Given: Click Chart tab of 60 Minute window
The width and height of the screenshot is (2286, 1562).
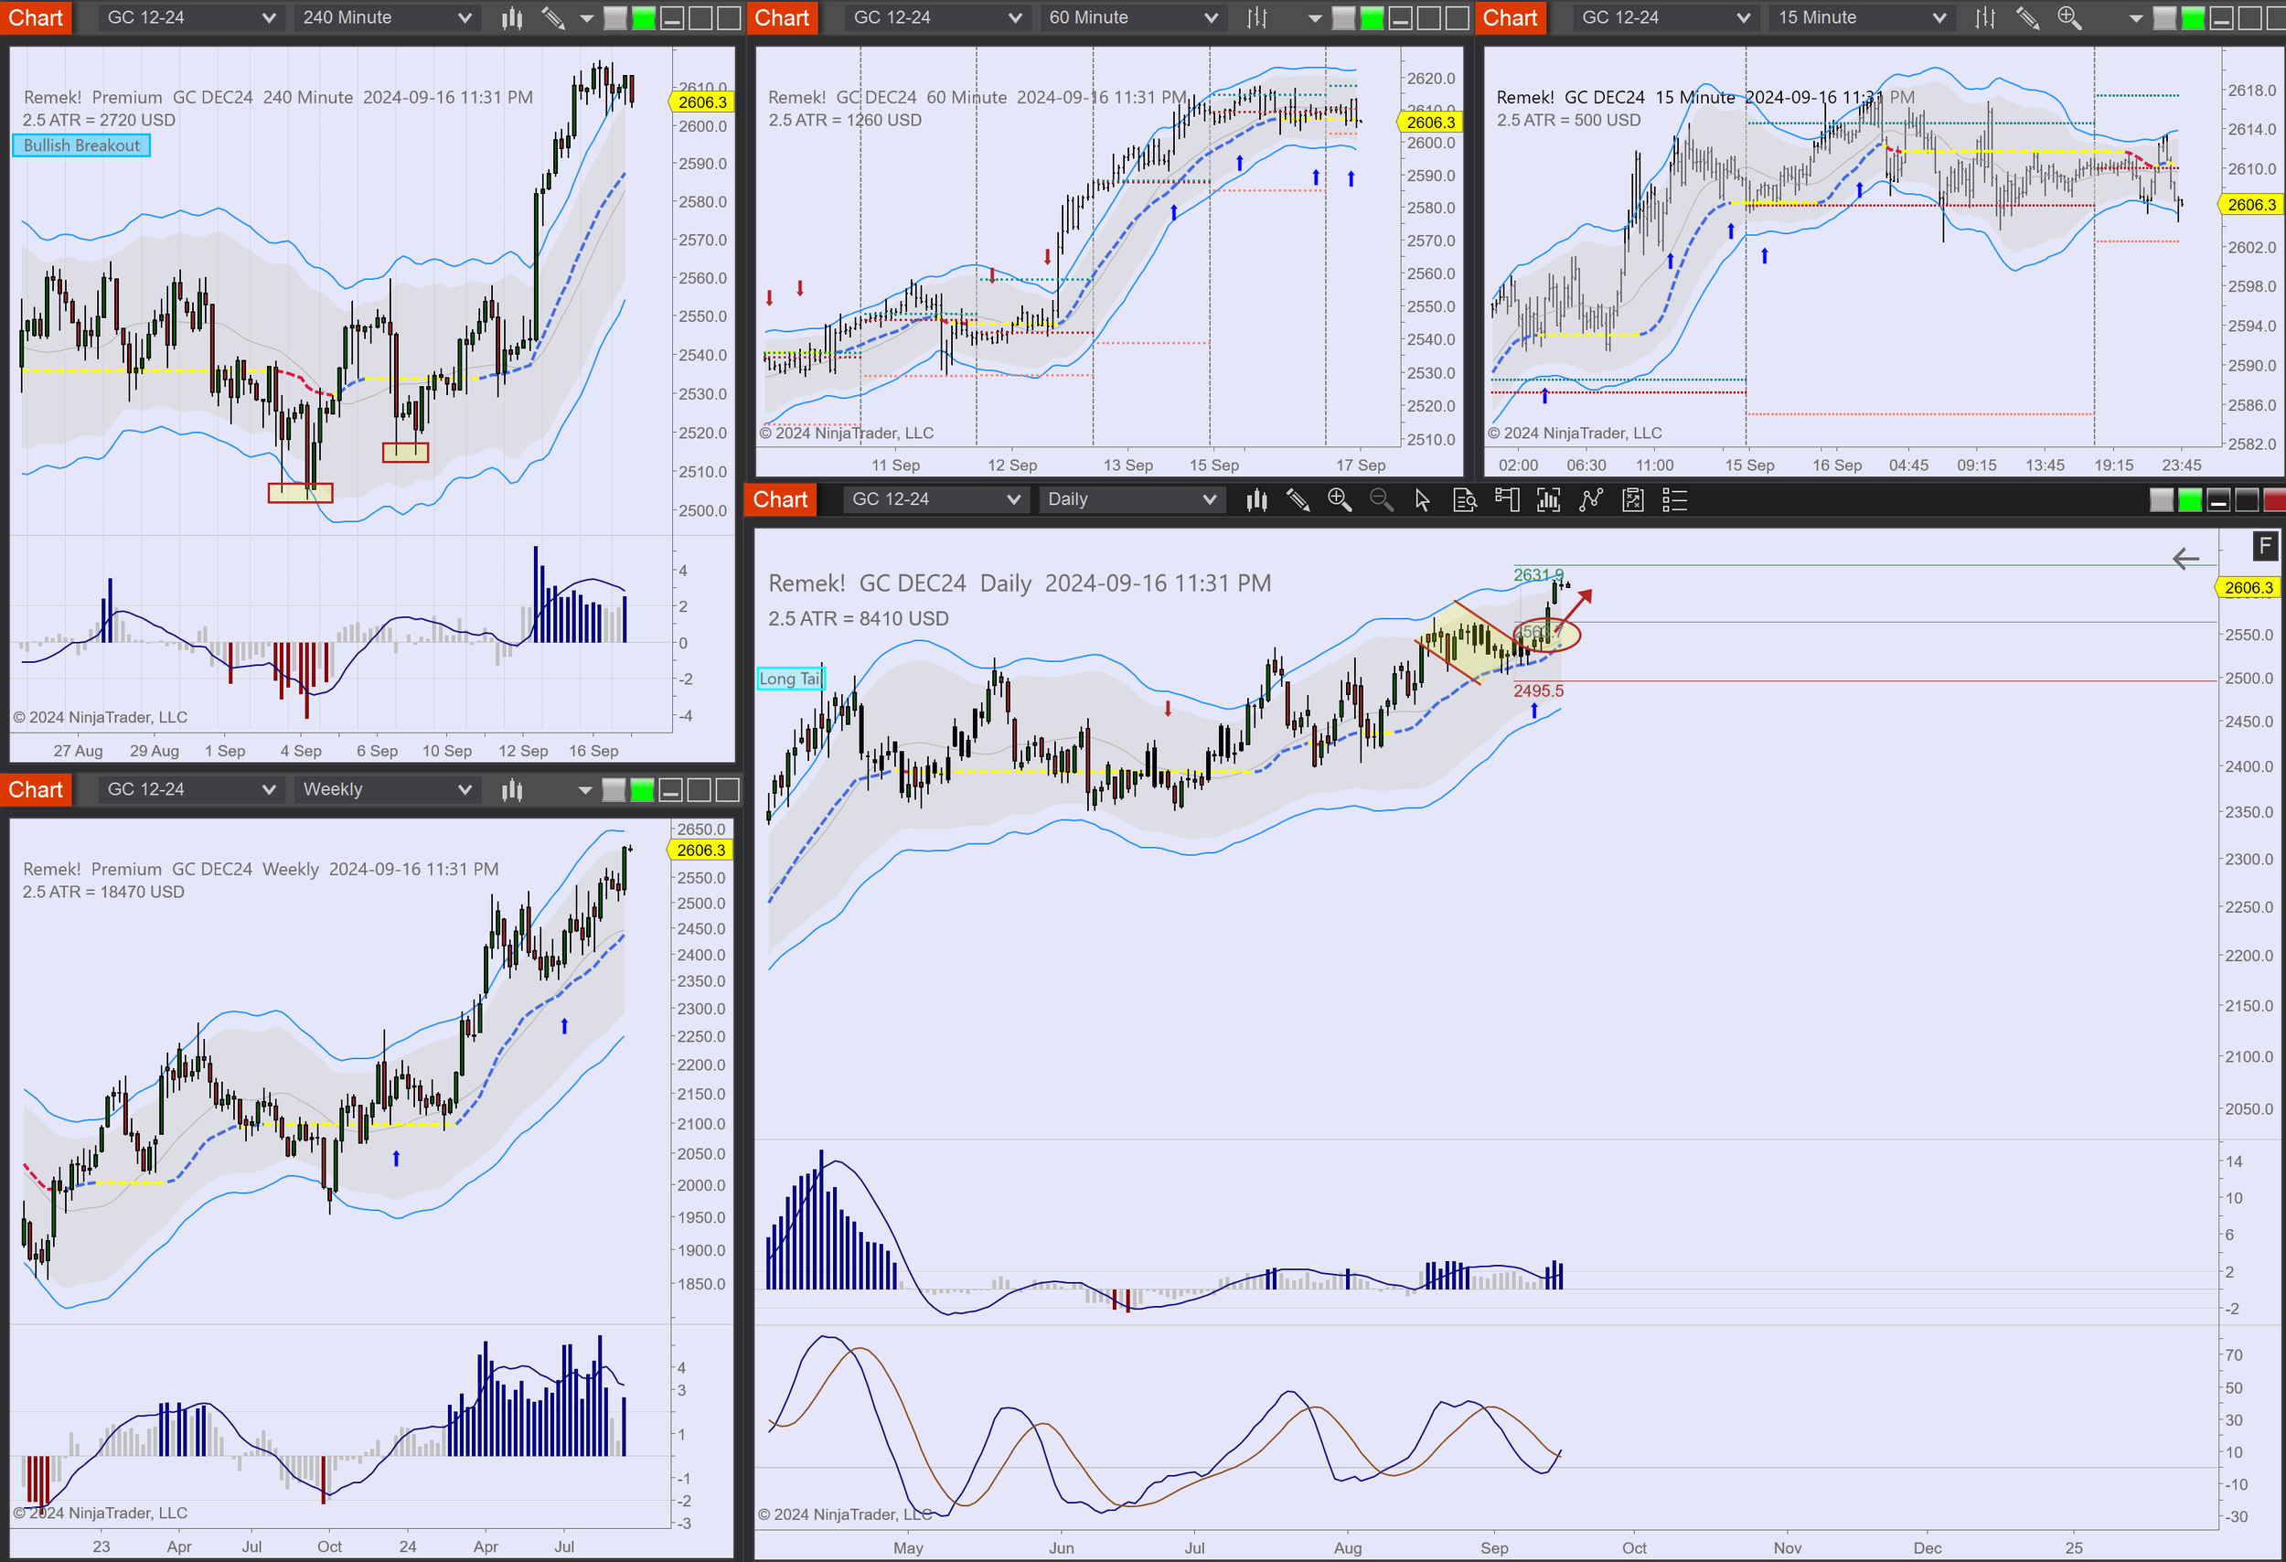Looking at the screenshot, I should (782, 17).
